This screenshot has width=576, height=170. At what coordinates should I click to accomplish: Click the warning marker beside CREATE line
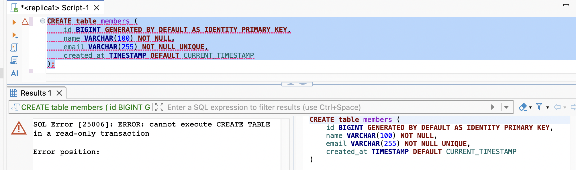25,21
